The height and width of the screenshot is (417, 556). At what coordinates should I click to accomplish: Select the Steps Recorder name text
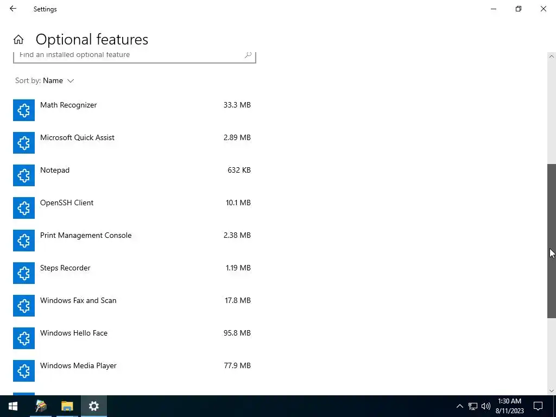pos(65,268)
